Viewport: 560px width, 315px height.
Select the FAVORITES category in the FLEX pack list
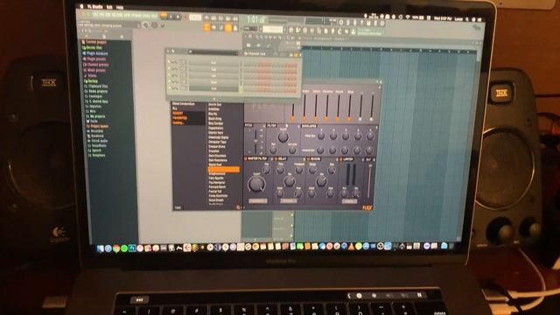(179, 118)
